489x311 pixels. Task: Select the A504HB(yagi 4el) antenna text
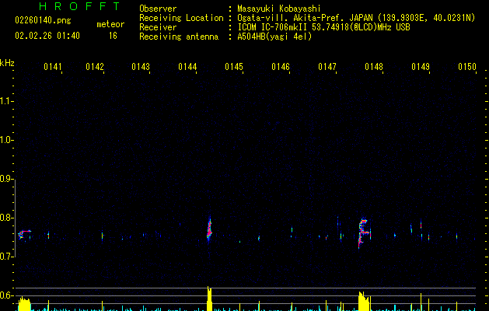tap(274, 37)
